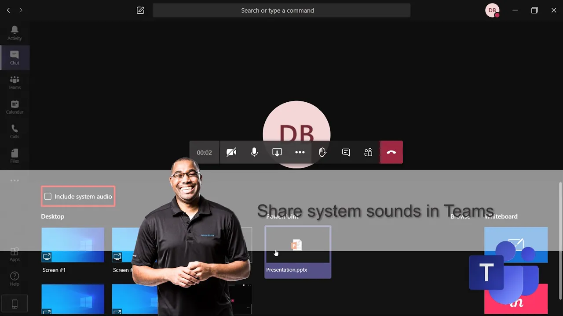Open Calls in the sidebar
Screen dimensions: 563x316
click(15, 131)
